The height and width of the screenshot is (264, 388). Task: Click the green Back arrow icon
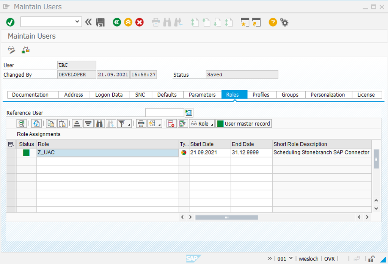tap(117, 22)
